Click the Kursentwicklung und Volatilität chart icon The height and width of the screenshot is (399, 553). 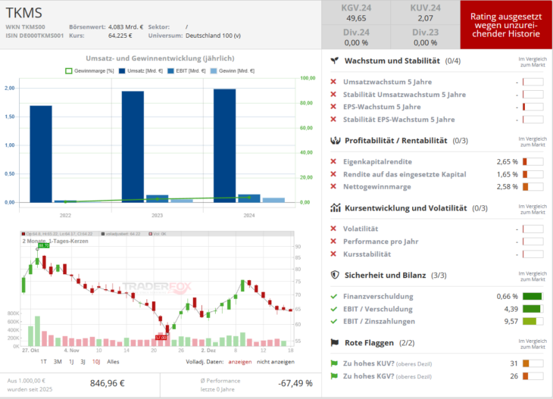click(x=334, y=207)
